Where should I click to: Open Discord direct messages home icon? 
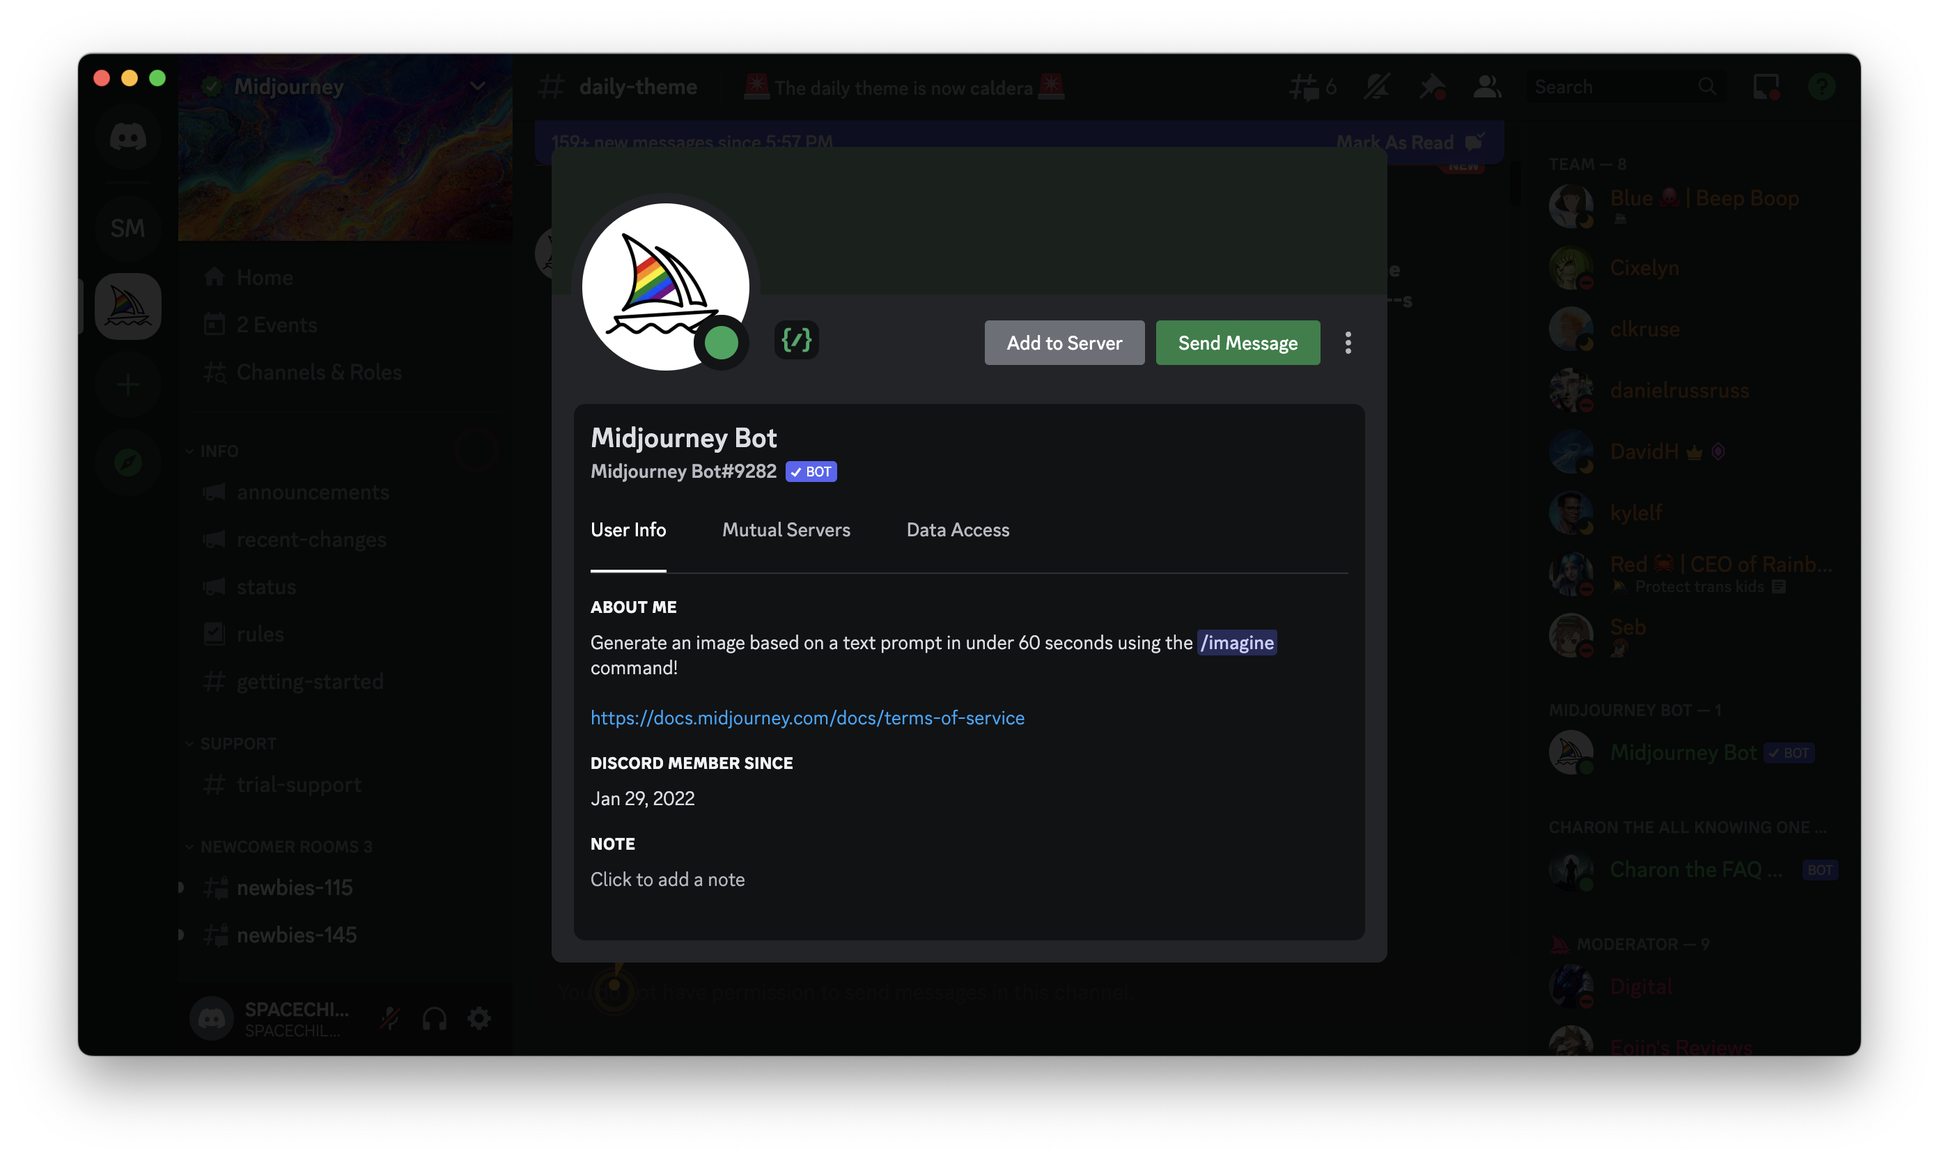[x=128, y=137]
